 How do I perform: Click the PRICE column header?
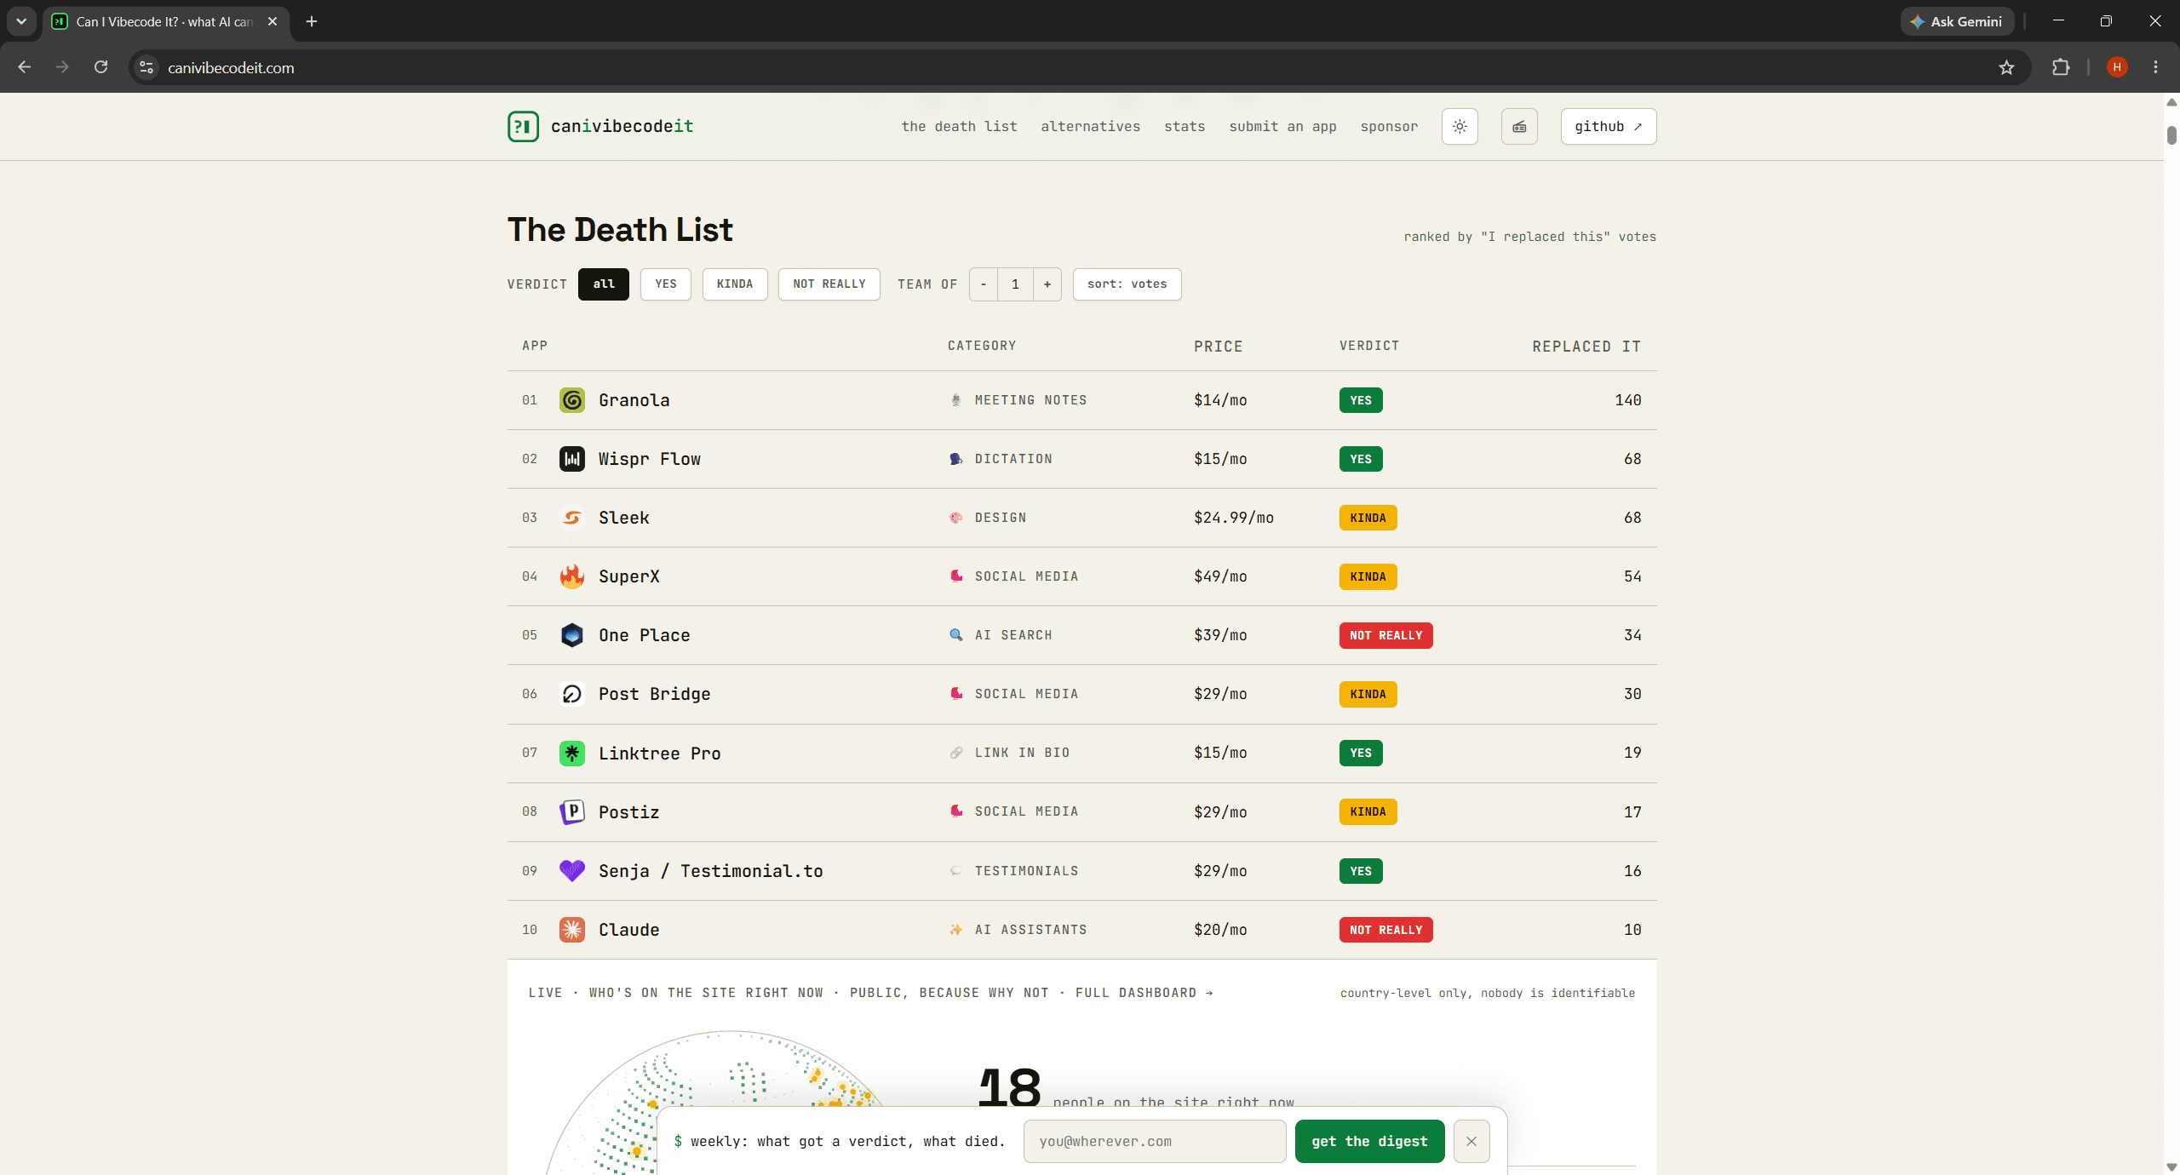[1218, 347]
